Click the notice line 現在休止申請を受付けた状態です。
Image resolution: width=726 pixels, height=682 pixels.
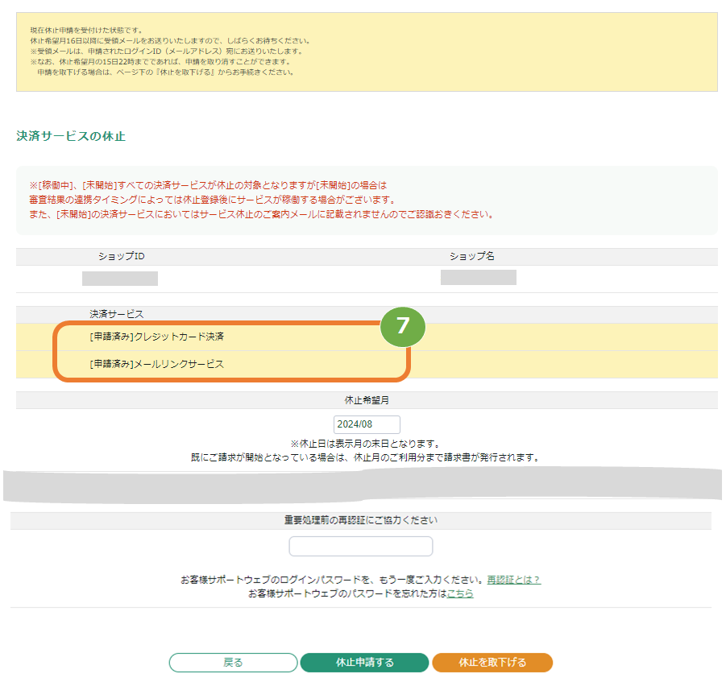point(86,31)
